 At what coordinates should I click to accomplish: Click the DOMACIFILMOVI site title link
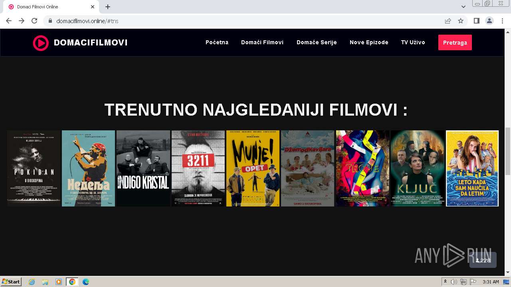[x=91, y=43]
